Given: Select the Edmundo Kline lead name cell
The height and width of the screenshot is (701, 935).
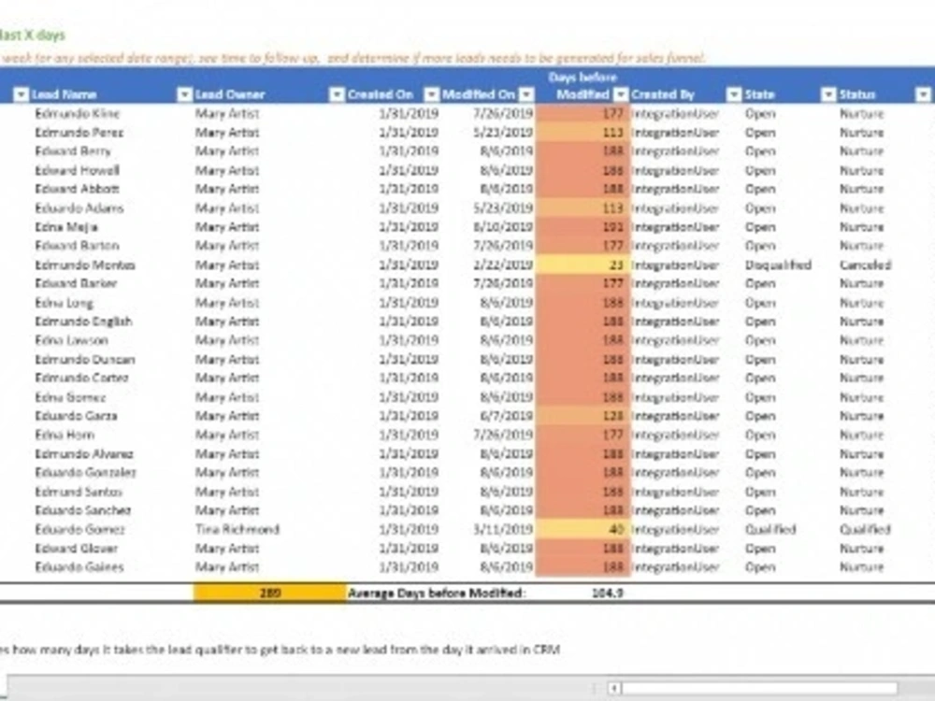Looking at the screenshot, I should pyautogui.click(x=77, y=113).
